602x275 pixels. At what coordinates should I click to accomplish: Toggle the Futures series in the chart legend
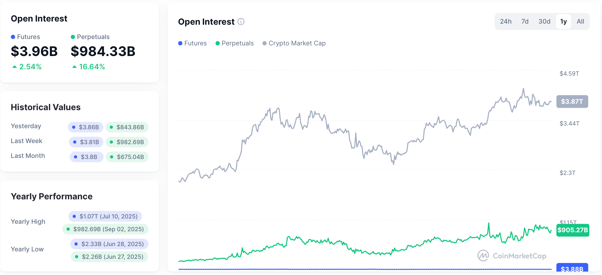point(193,43)
